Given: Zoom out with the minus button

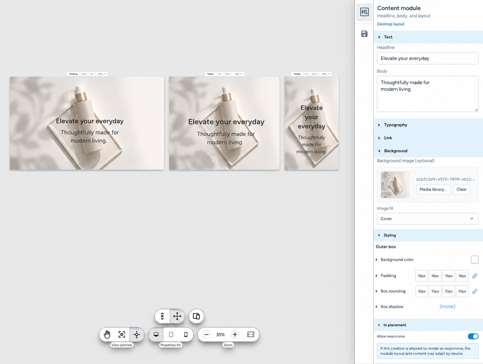Looking at the screenshot, I should coord(207,334).
